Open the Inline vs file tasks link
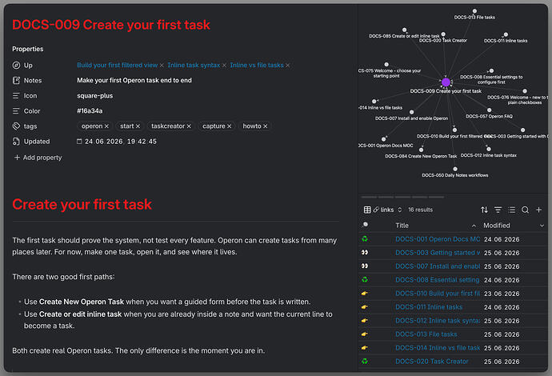The height and width of the screenshot is (376, 552). click(x=257, y=65)
